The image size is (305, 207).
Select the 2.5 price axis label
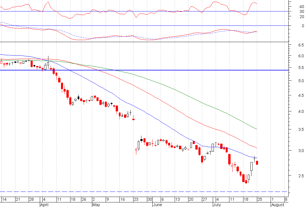point(301,176)
